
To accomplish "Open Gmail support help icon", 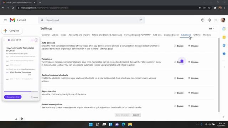I will [203, 20].
